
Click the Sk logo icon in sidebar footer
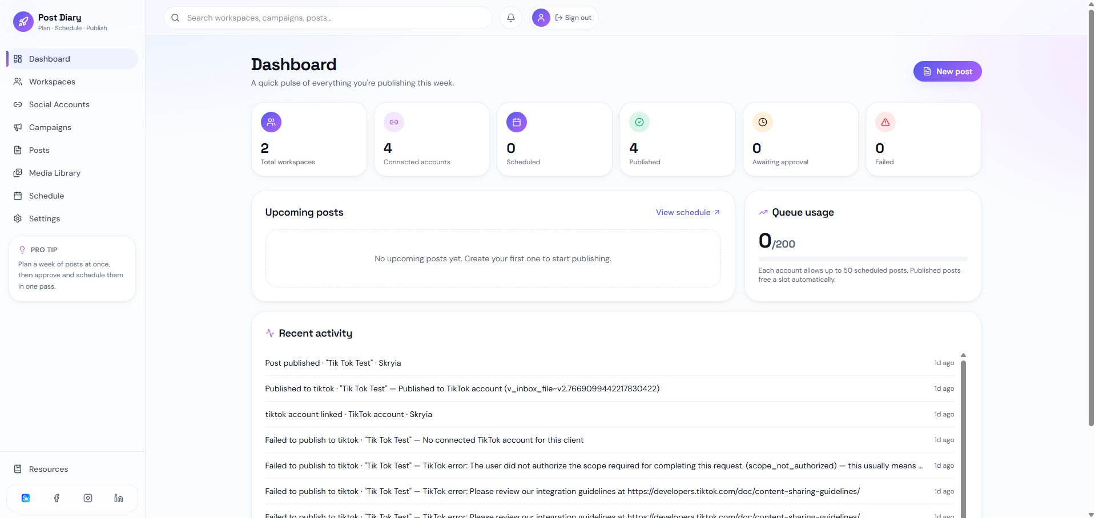[x=26, y=498]
